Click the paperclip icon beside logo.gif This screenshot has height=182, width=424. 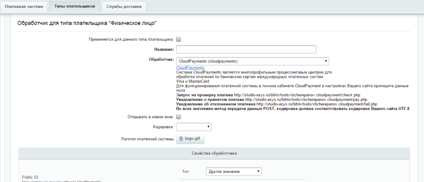181,139
